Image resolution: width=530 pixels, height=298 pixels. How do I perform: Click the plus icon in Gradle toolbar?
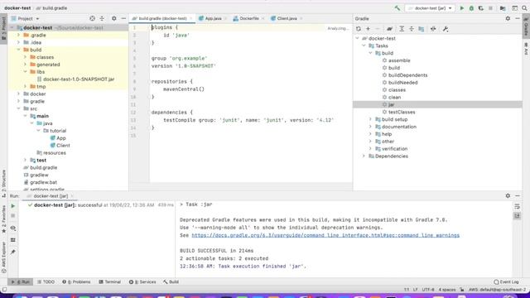point(368,29)
